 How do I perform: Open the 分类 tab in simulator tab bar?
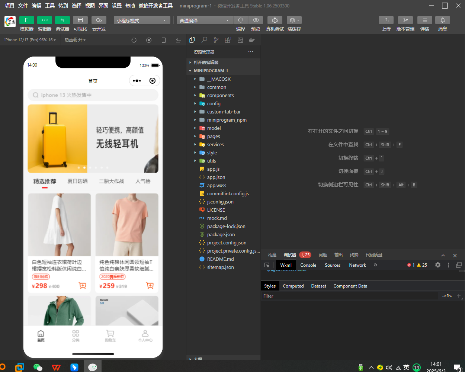pos(76,336)
